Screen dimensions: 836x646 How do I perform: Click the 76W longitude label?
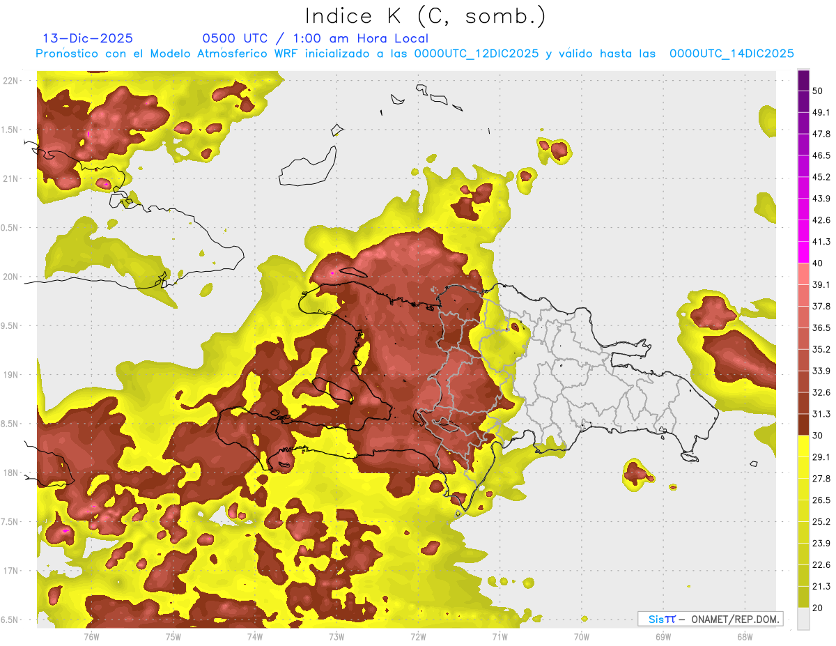click(91, 636)
